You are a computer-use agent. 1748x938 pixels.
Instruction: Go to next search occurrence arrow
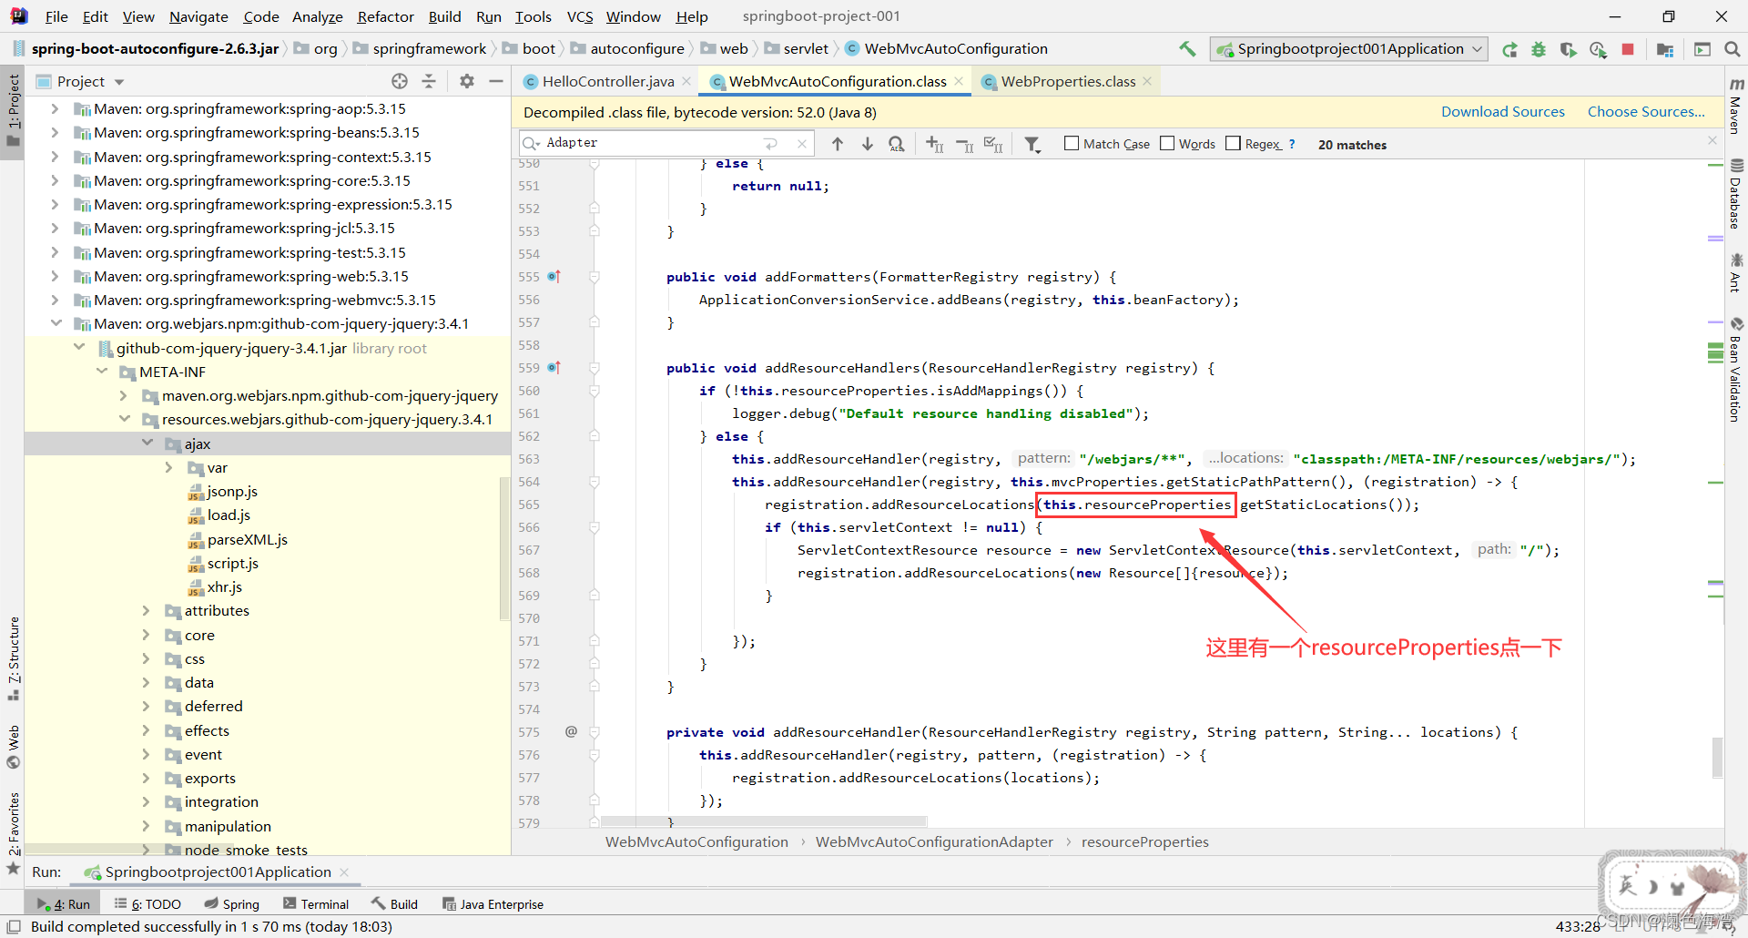tap(868, 144)
